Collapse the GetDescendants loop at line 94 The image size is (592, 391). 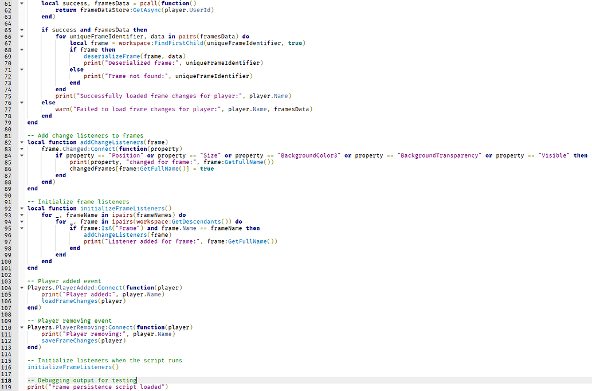pos(21,221)
